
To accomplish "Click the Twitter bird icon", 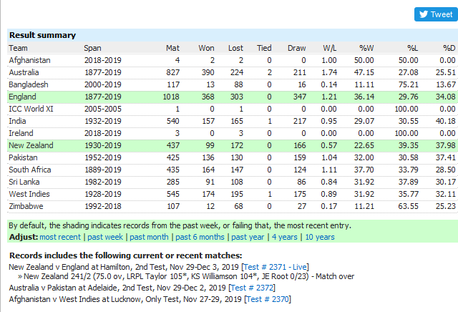I will pos(424,14).
